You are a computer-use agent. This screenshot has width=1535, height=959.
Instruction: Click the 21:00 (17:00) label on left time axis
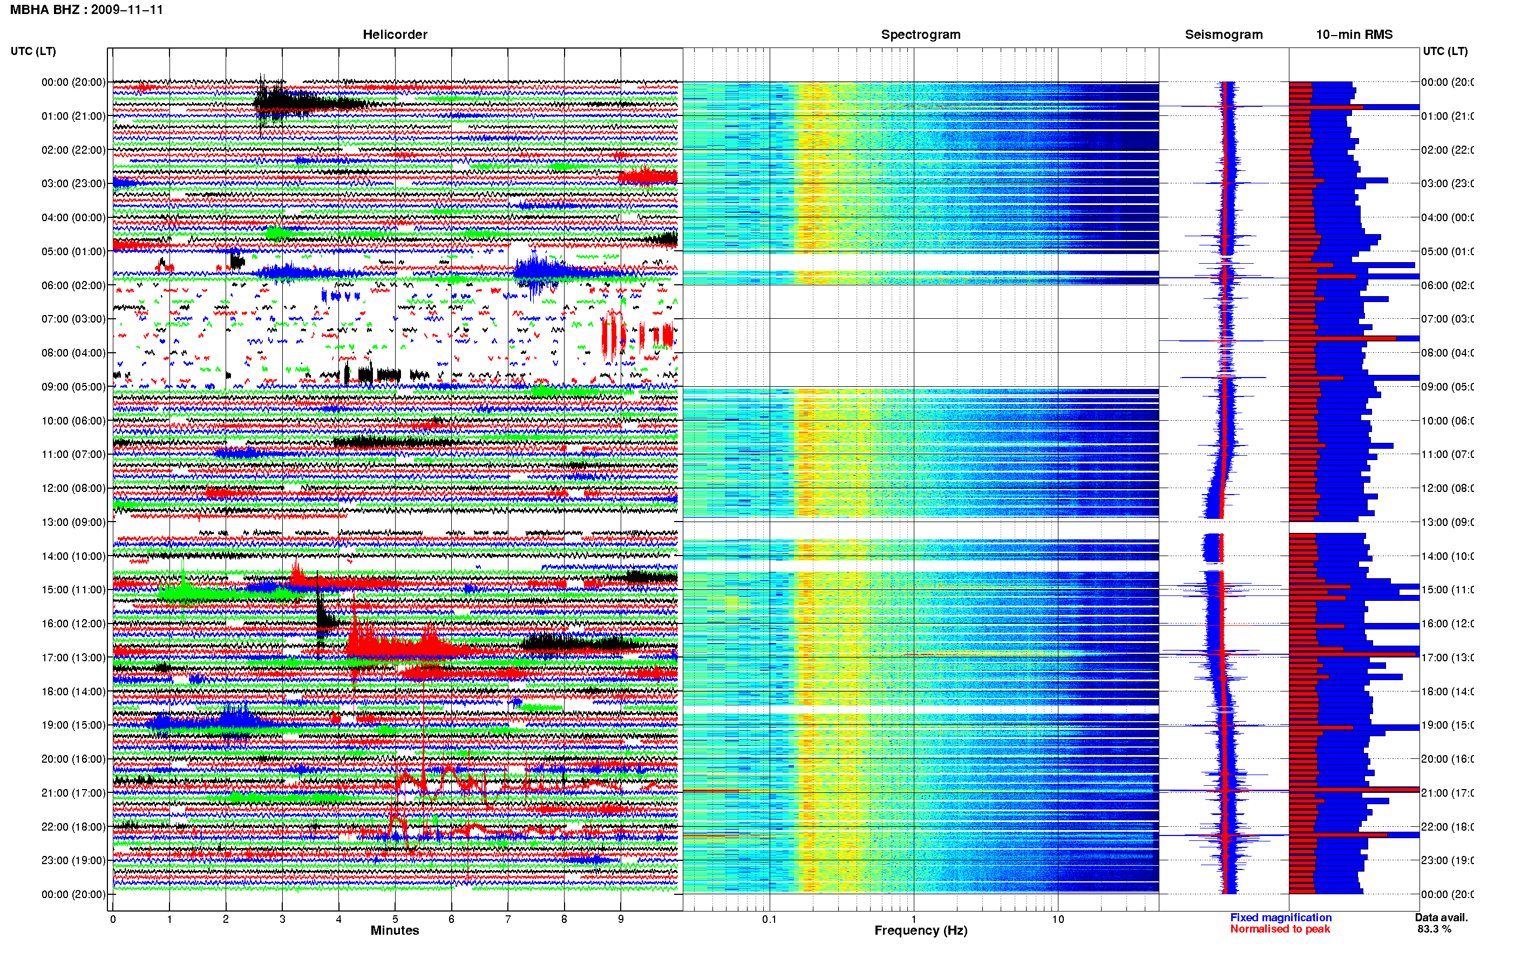click(x=73, y=793)
